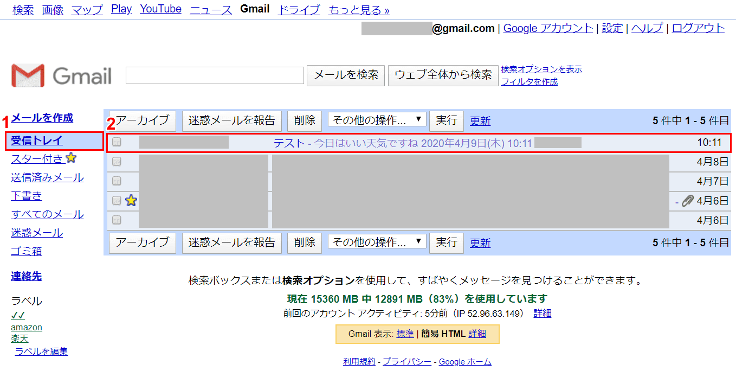Click the フィルタを作成 link

click(x=530, y=81)
